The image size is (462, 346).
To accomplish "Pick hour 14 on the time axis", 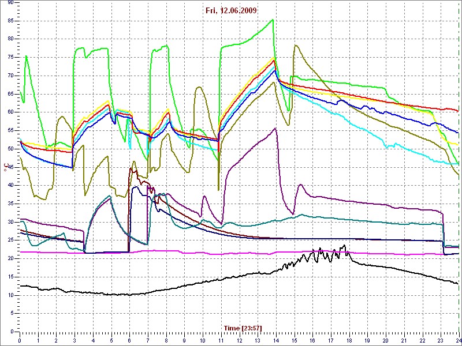I will tap(276, 340).
